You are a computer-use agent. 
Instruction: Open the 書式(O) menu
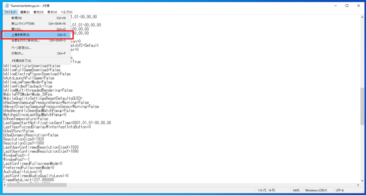point(39,12)
